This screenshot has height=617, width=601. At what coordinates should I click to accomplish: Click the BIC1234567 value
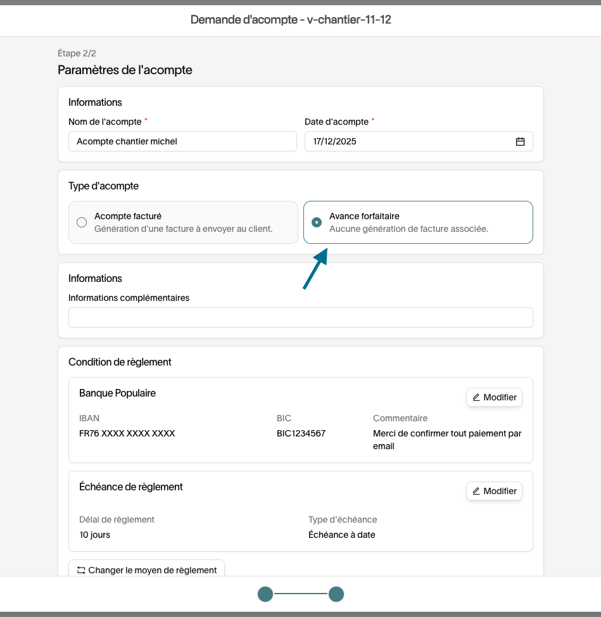(x=301, y=433)
